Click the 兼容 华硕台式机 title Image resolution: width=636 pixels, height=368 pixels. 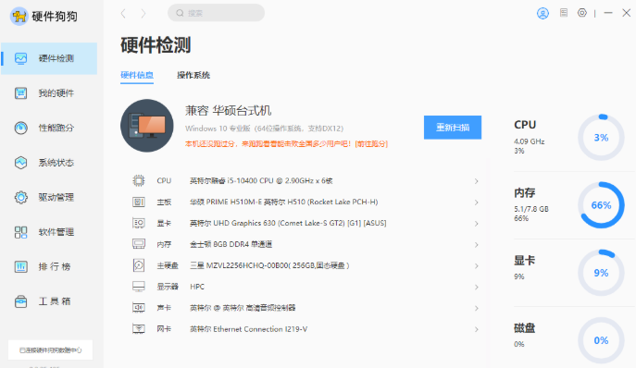coord(229,110)
